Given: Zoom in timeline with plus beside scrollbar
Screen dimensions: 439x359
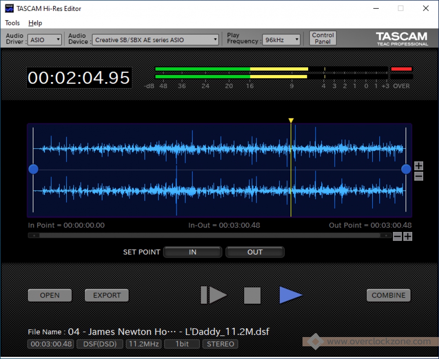Looking at the screenshot, I should pyautogui.click(x=408, y=237).
